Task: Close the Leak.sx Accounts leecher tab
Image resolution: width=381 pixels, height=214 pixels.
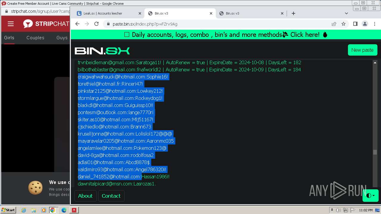Action: [x=140, y=13]
